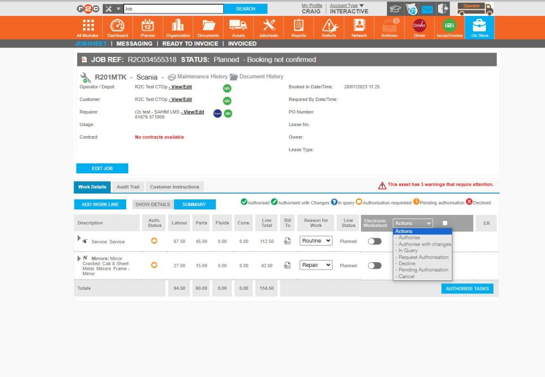Enable Electronic Worksheet for the Service line
This screenshot has width=545, height=377.
pyautogui.click(x=375, y=241)
